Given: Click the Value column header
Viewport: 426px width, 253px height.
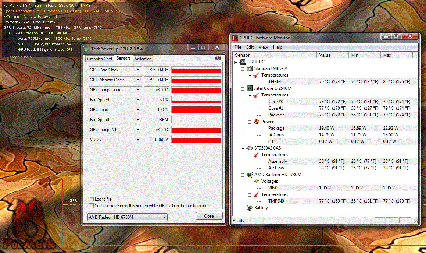Looking at the screenshot, I should point(333,55).
